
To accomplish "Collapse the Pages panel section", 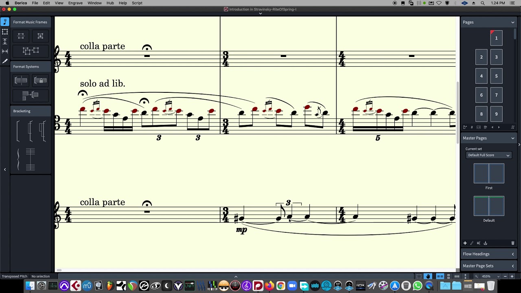I will (513, 22).
